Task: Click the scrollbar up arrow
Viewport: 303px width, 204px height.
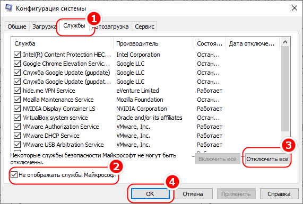Action: coord(285,42)
